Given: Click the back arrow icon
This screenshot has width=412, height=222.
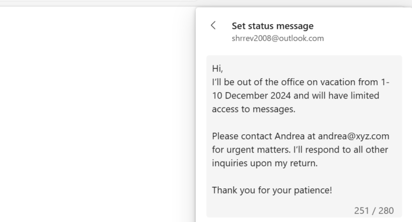Looking at the screenshot, I should [214, 26].
